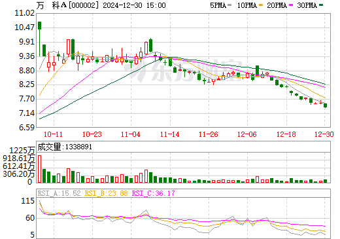This screenshot has height=239, width=340.
Task: Click the RSI_C:36.17 indicator label
Action: click(154, 193)
